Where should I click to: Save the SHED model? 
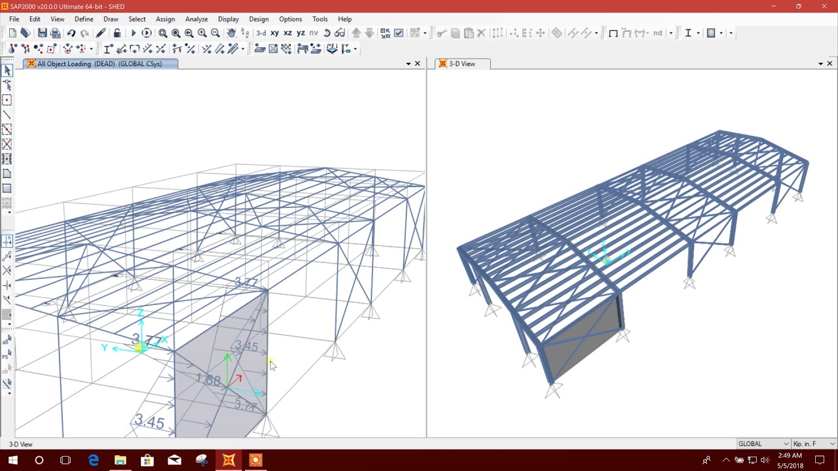42,33
